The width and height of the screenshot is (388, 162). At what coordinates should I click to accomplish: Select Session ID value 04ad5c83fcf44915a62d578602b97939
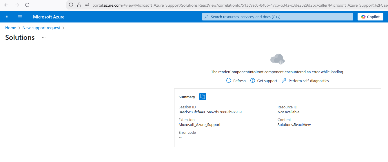pos(210,112)
